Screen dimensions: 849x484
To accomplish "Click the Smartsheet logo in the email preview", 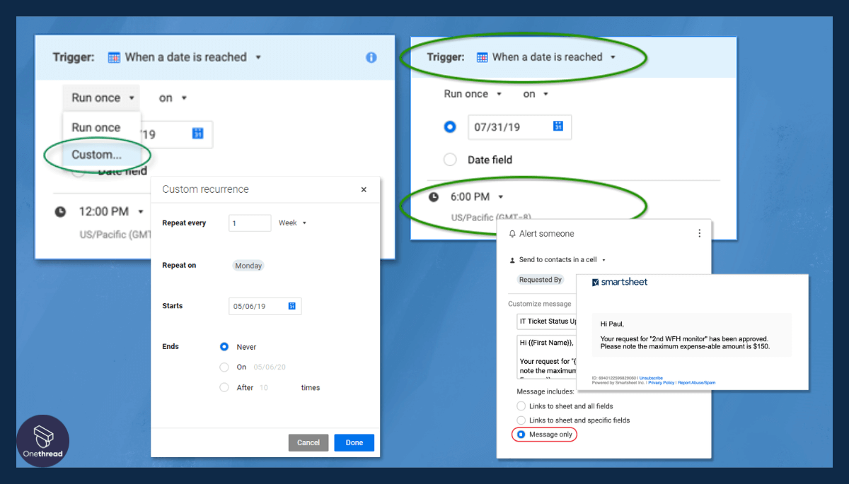I will point(620,282).
